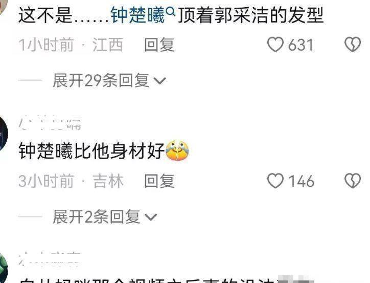Show 展开29条回复 thread

(109, 80)
